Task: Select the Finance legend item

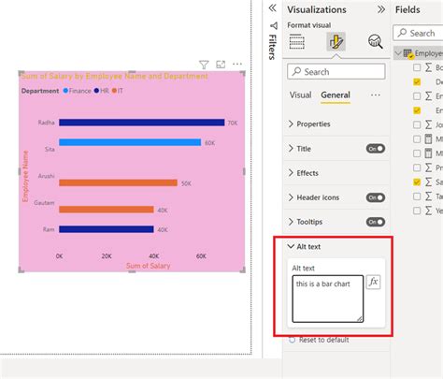Action: pos(77,91)
